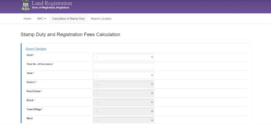The image size is (271, 124).
Task: Click the NEC menu caret arrow
Action: click(45, 19)
